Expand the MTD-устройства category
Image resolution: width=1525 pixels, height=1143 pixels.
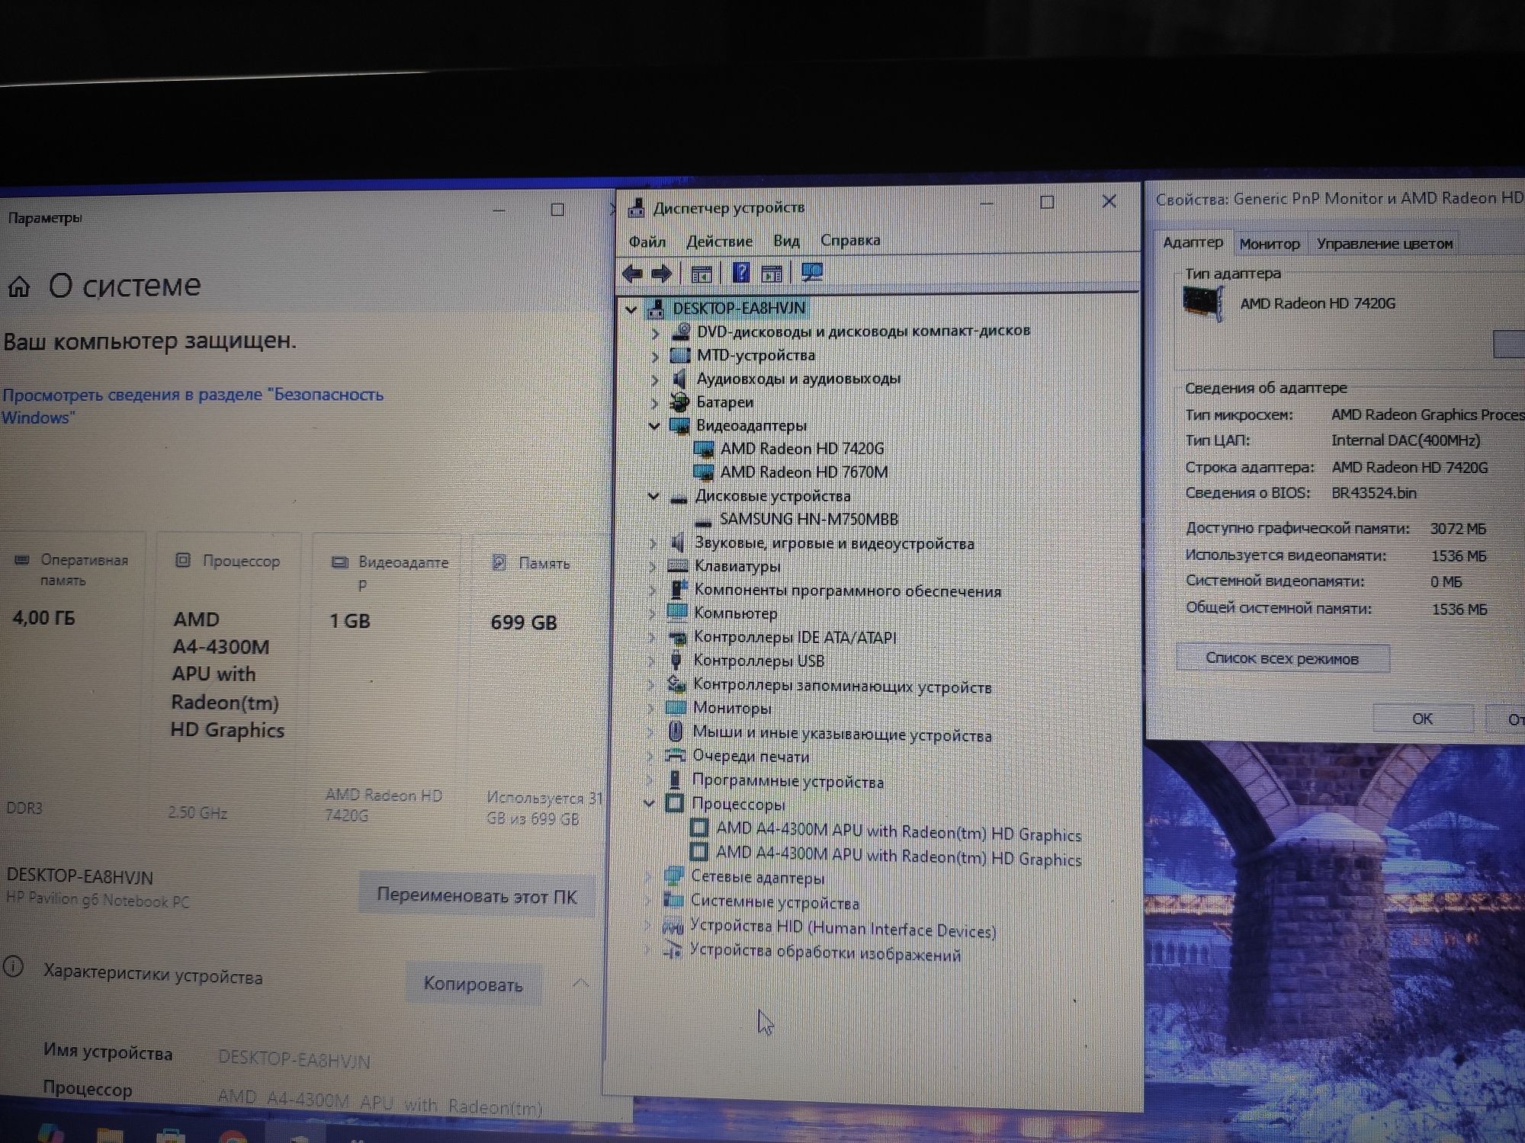coord(655,356)
